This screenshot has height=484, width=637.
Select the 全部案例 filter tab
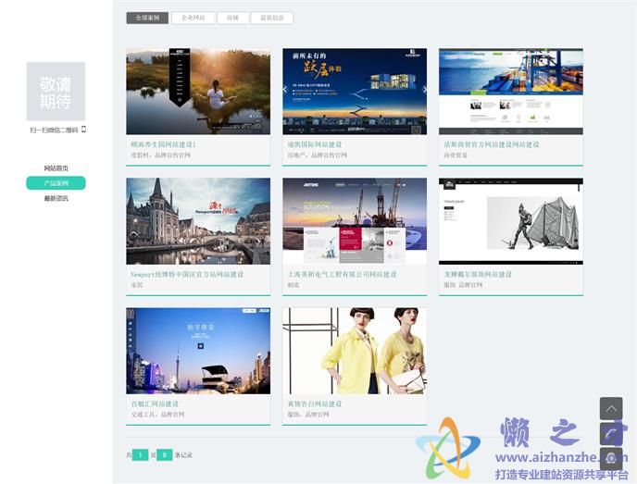[147, 18]
